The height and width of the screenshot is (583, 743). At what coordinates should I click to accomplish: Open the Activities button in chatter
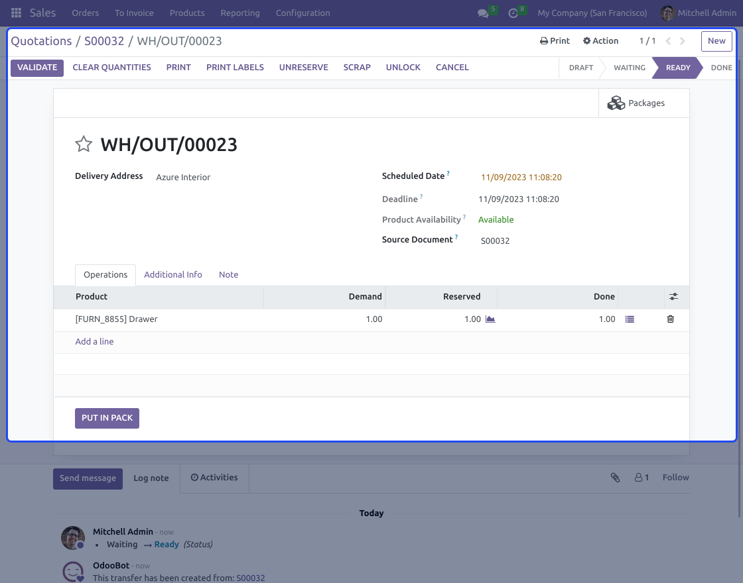pos(214,478)
